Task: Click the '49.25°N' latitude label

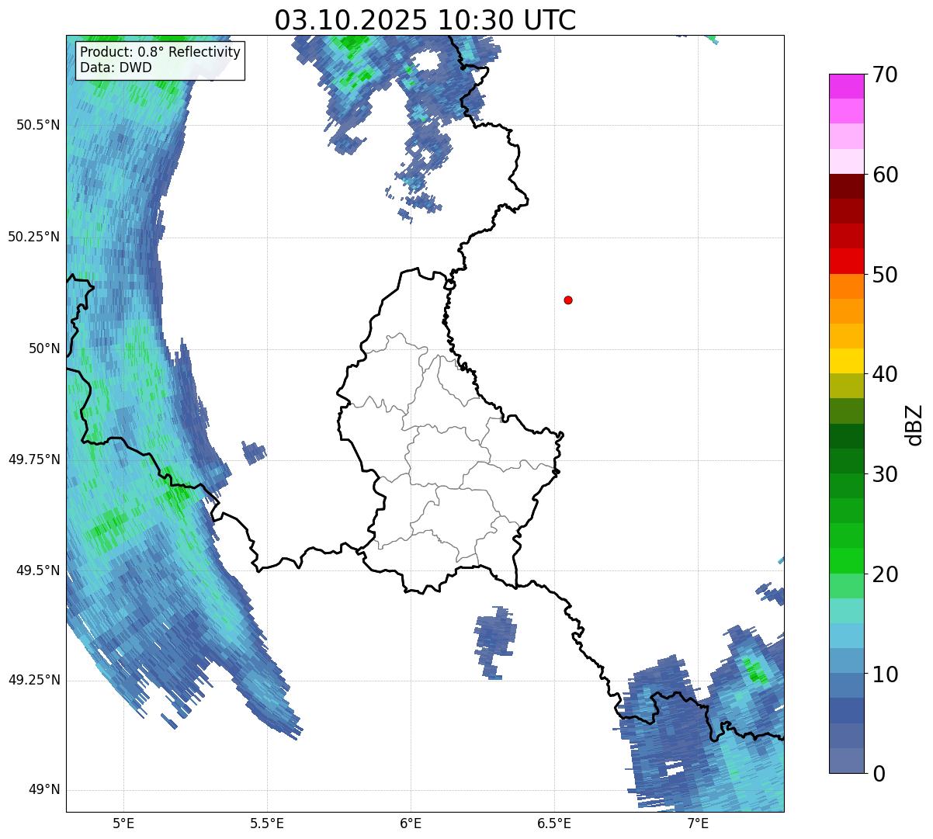Action: coord(34,680)
